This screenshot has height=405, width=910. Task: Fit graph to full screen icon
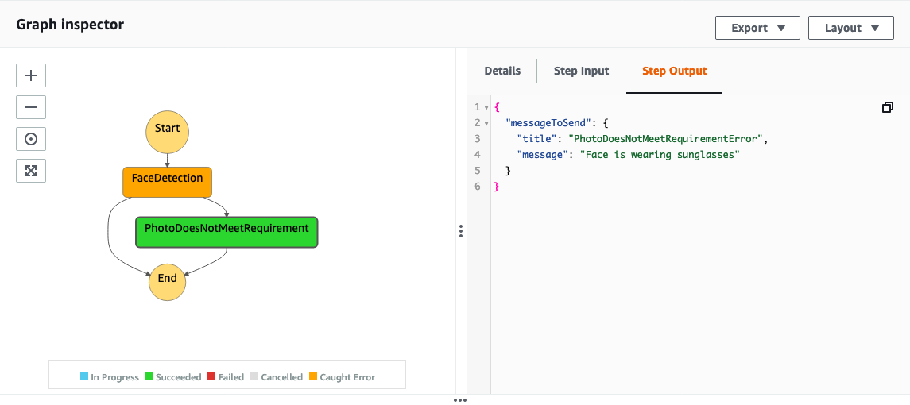pos(31,171)
